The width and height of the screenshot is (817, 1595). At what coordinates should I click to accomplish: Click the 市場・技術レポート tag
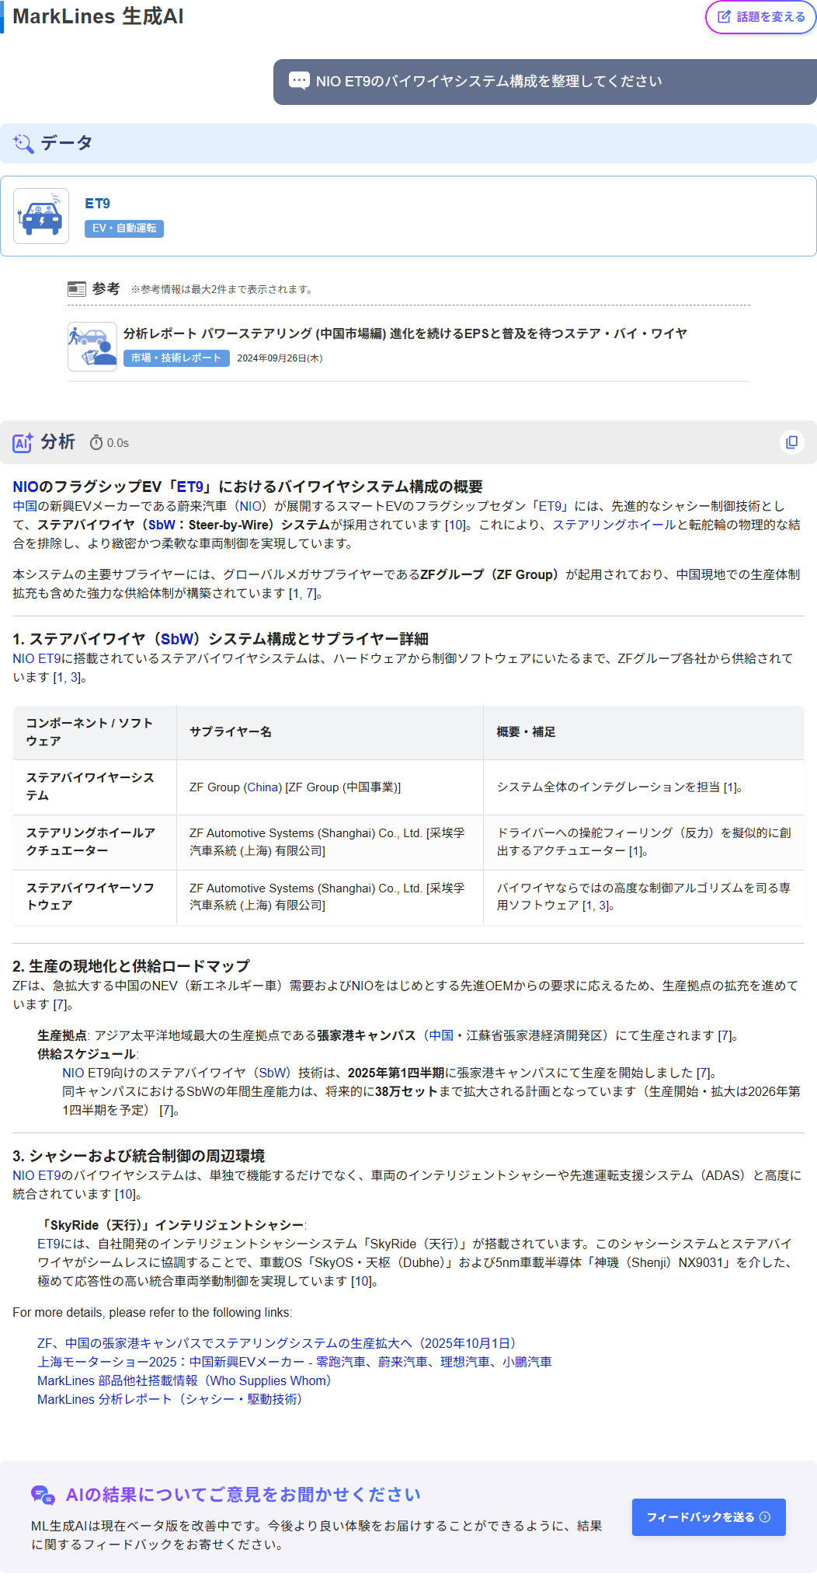(x=176, y=358)
